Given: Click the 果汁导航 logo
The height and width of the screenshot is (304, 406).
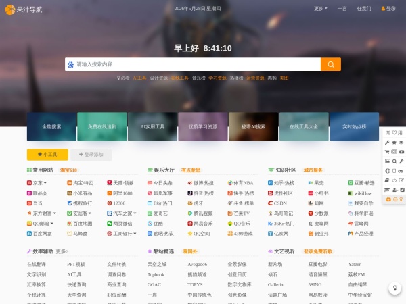Looking at the screenshot, I should (x=23, y=9).
